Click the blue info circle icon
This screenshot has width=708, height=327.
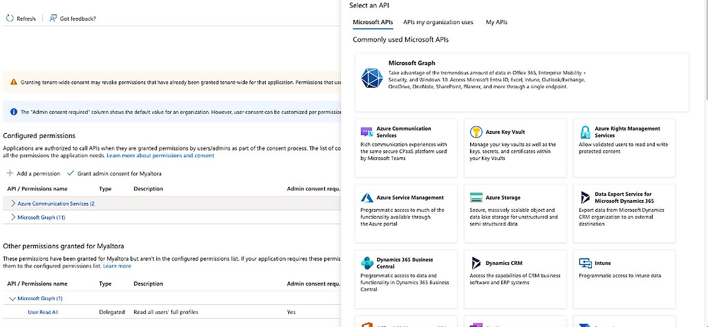[x=14, y=112]
